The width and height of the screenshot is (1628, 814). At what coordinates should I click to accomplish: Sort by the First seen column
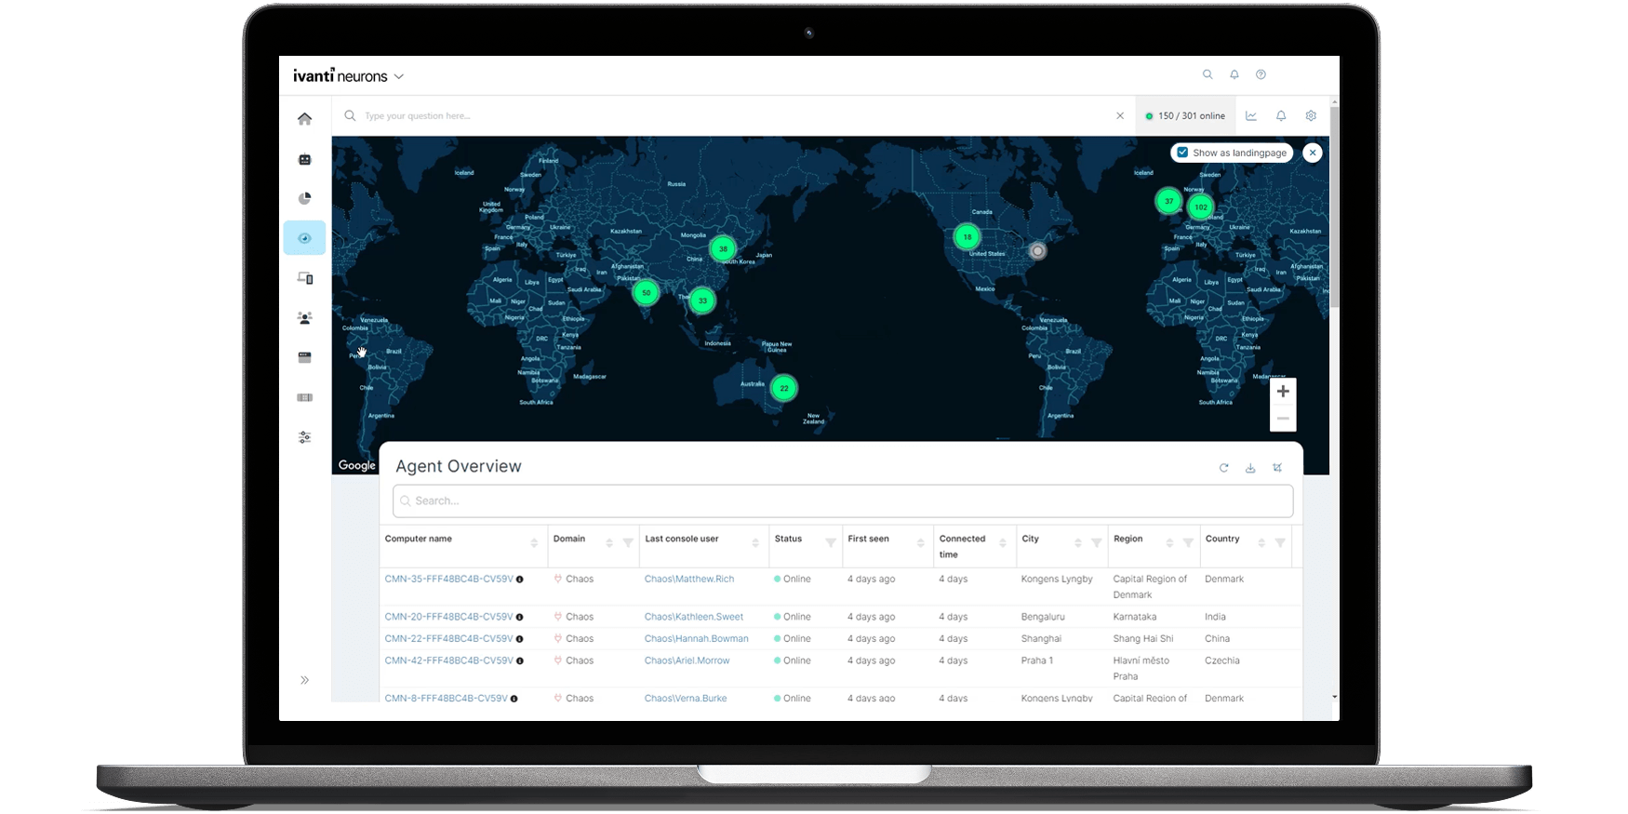point(920,543)
